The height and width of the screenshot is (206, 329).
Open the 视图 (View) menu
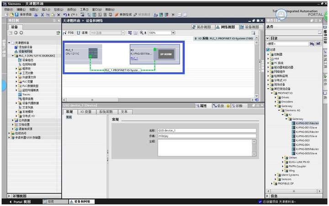click(33, 10)
